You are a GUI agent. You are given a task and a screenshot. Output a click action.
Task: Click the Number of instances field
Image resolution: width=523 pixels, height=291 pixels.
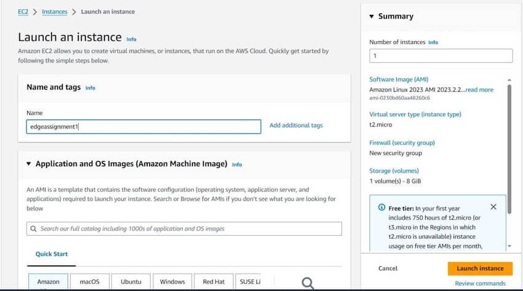pos(441,56)
